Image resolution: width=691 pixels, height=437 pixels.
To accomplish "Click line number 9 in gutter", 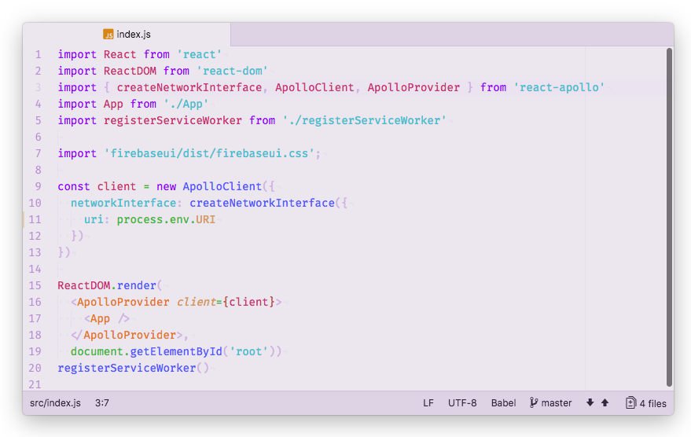I will point(39,187).
